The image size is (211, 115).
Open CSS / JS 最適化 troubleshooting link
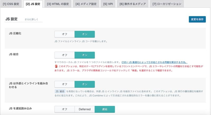(x=154, y=62)
